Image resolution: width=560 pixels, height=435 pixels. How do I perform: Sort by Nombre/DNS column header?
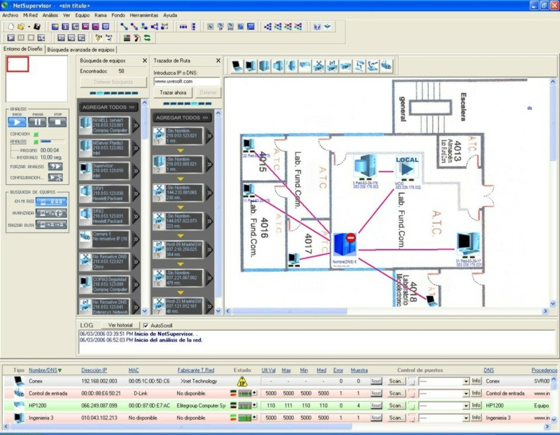click(45, 370)
